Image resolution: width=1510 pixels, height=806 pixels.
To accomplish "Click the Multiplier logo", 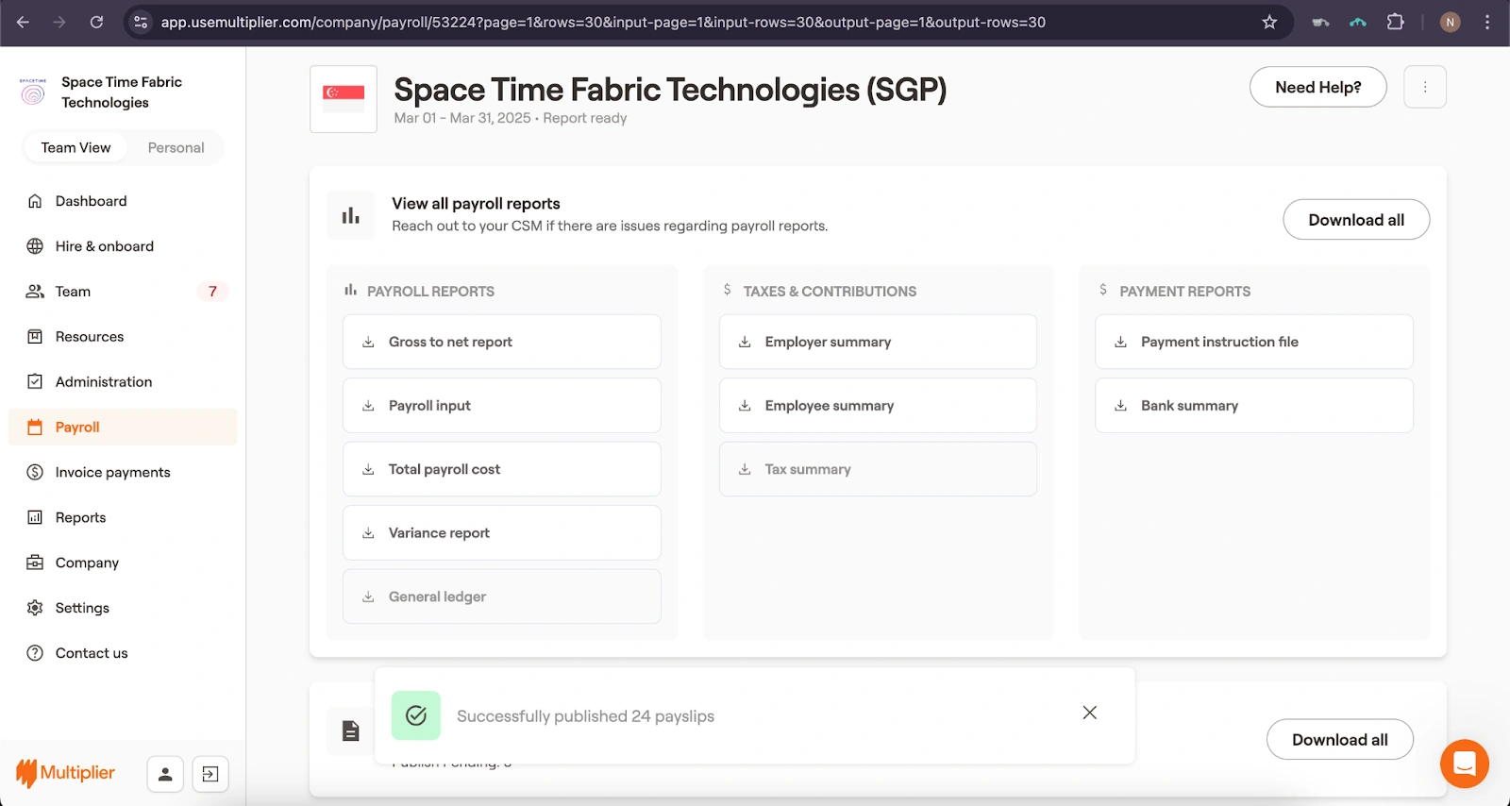I will (66, 773).
